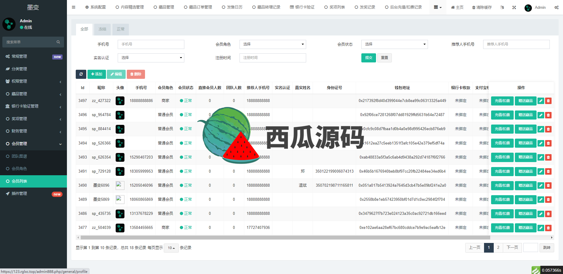Switch to 冻结 tab
Viewport: 563px width, 274px height.
(x=102, y=29)
